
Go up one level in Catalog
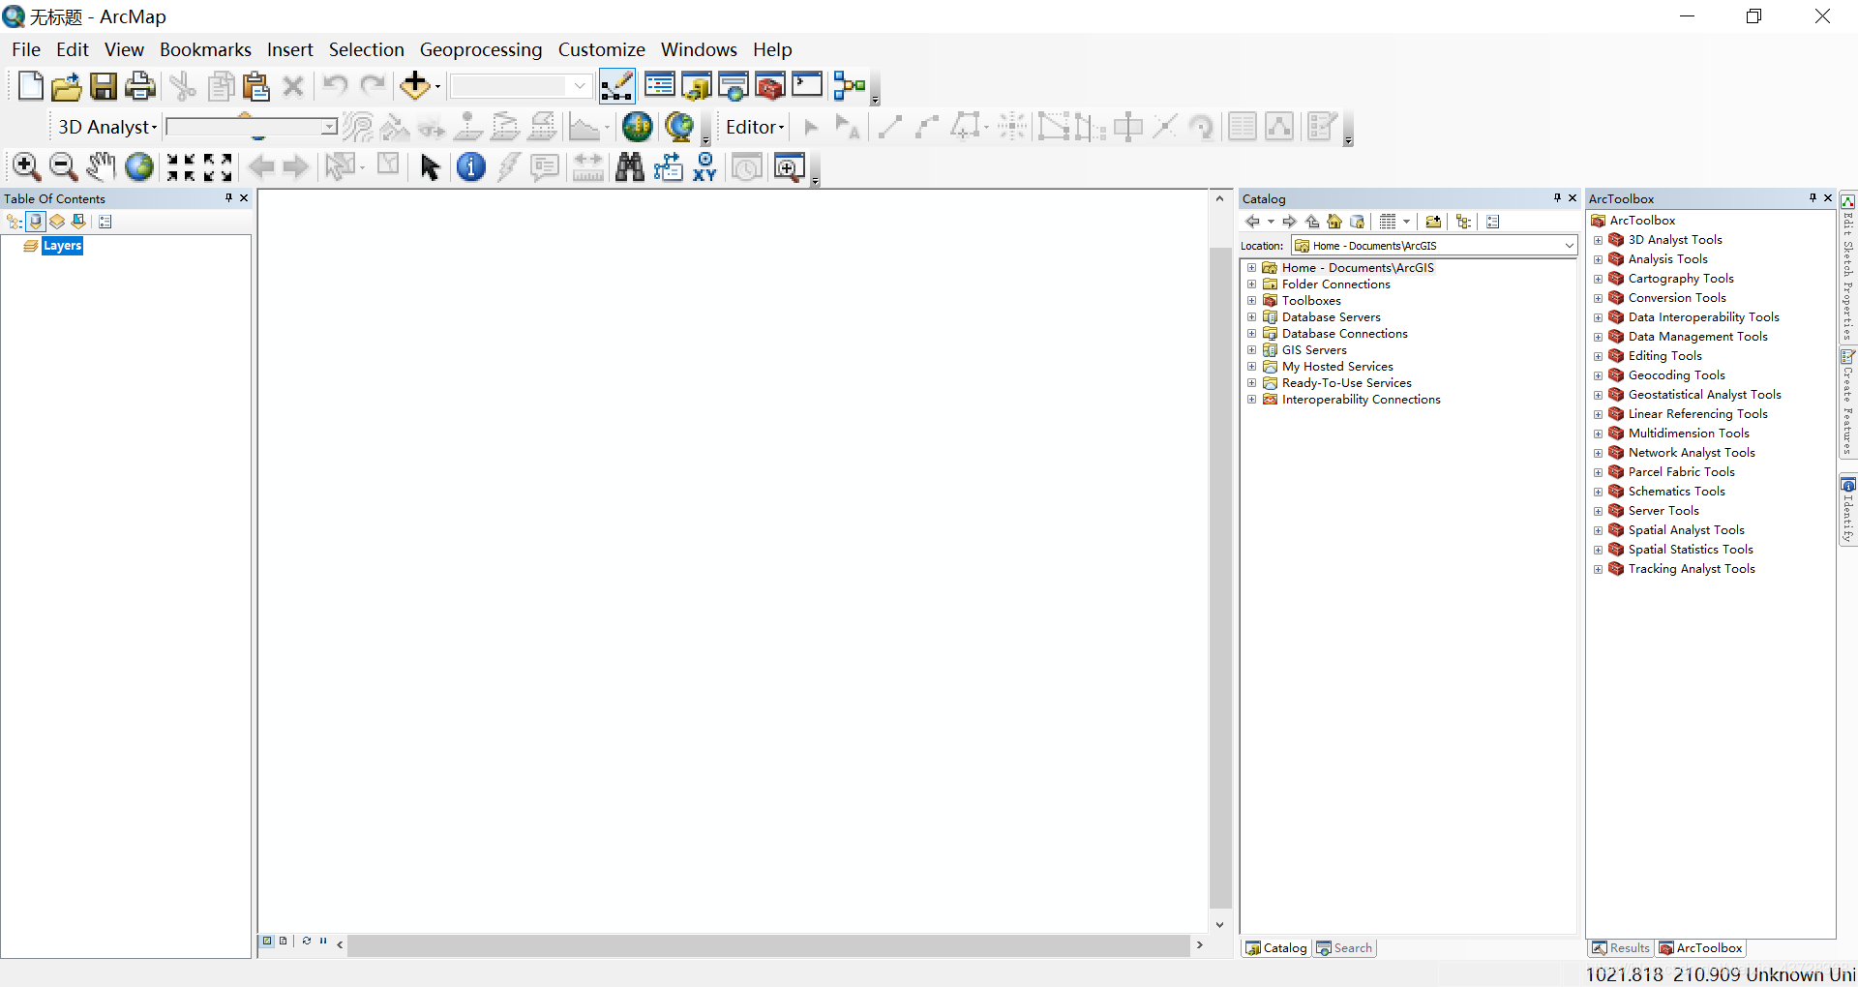(1312, 222)
